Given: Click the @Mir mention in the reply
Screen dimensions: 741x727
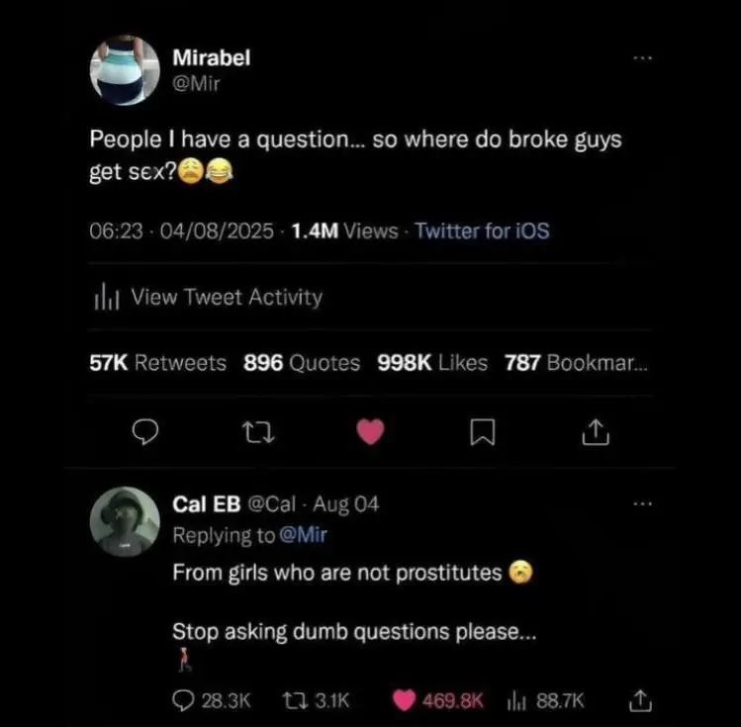Looking at the screenshot, I should point(304,535).
